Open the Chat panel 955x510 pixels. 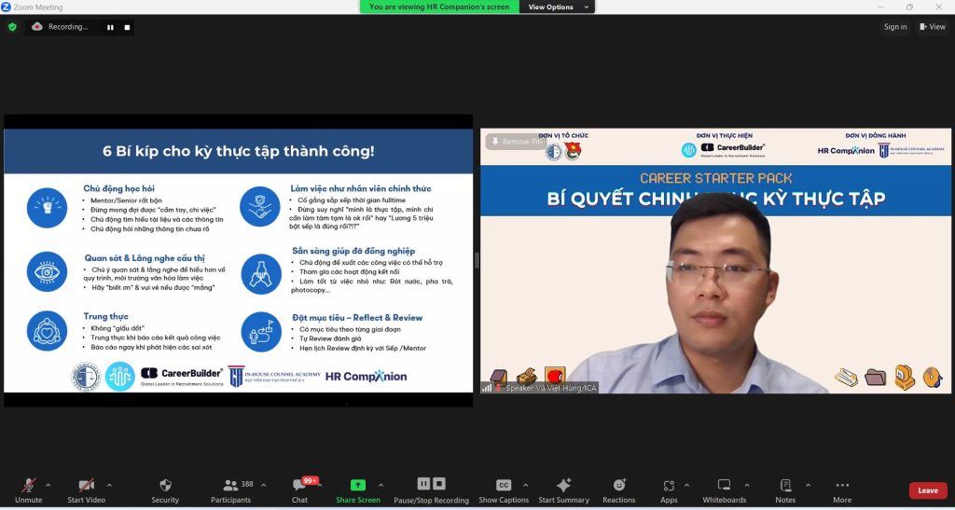click(299, 486)
